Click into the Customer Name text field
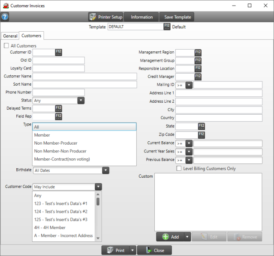 point(84,76)
